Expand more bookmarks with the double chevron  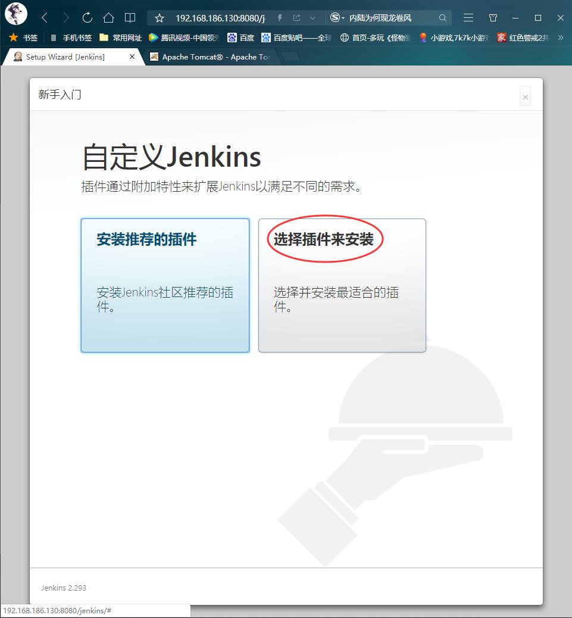pos(561,38)
